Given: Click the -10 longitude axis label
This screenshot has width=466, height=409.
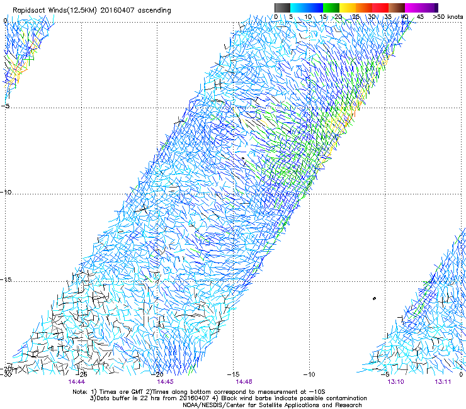Looking at the screenshot, I should (x=309, y=374).
